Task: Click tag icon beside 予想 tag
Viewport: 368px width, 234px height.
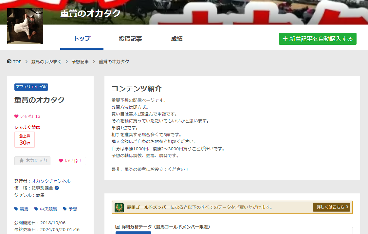Action: [65, 209]
